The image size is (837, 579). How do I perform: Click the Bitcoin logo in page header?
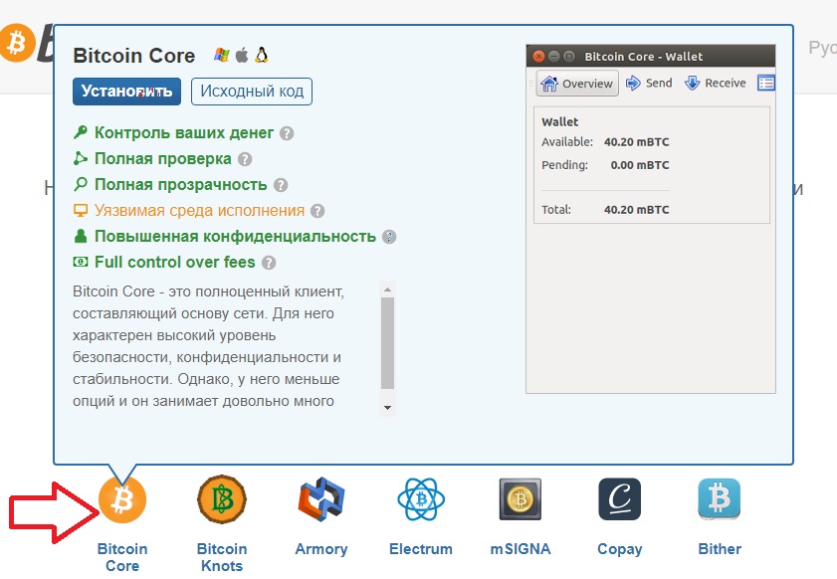point(18,43)
